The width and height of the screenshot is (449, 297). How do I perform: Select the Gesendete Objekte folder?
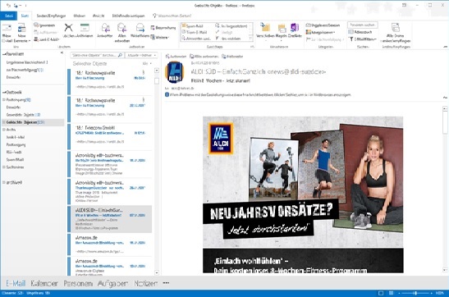[24, 115]
